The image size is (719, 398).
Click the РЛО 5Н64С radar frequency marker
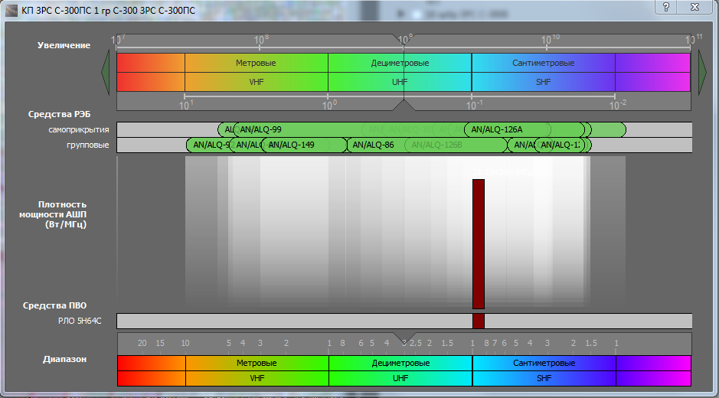[479, 321]
